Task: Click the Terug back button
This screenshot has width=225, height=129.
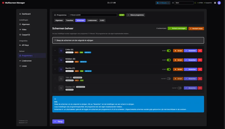Action: [58, 122]
